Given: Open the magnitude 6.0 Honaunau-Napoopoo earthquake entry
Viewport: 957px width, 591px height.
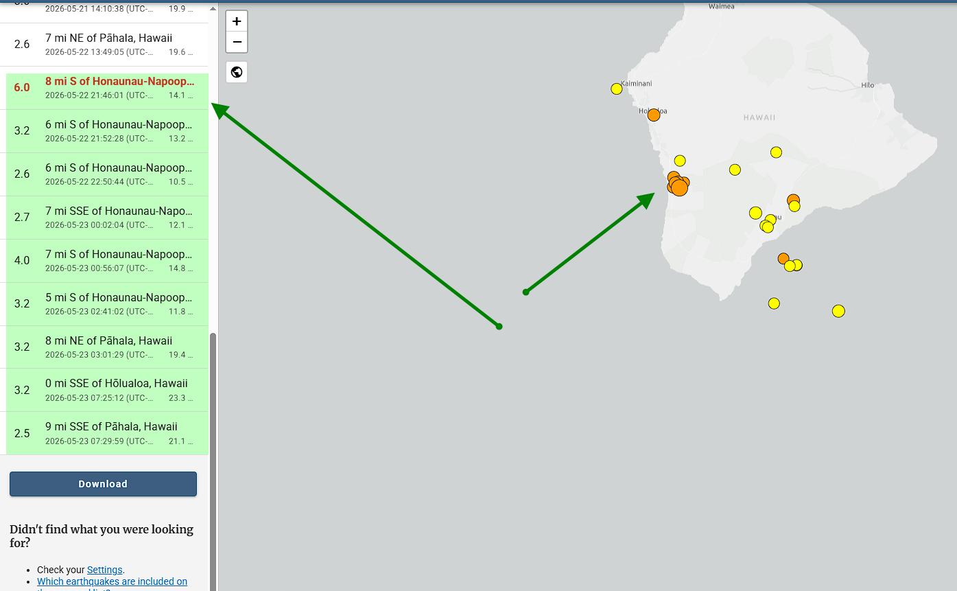Looking at the screenshot, I should tap(107, 88).
